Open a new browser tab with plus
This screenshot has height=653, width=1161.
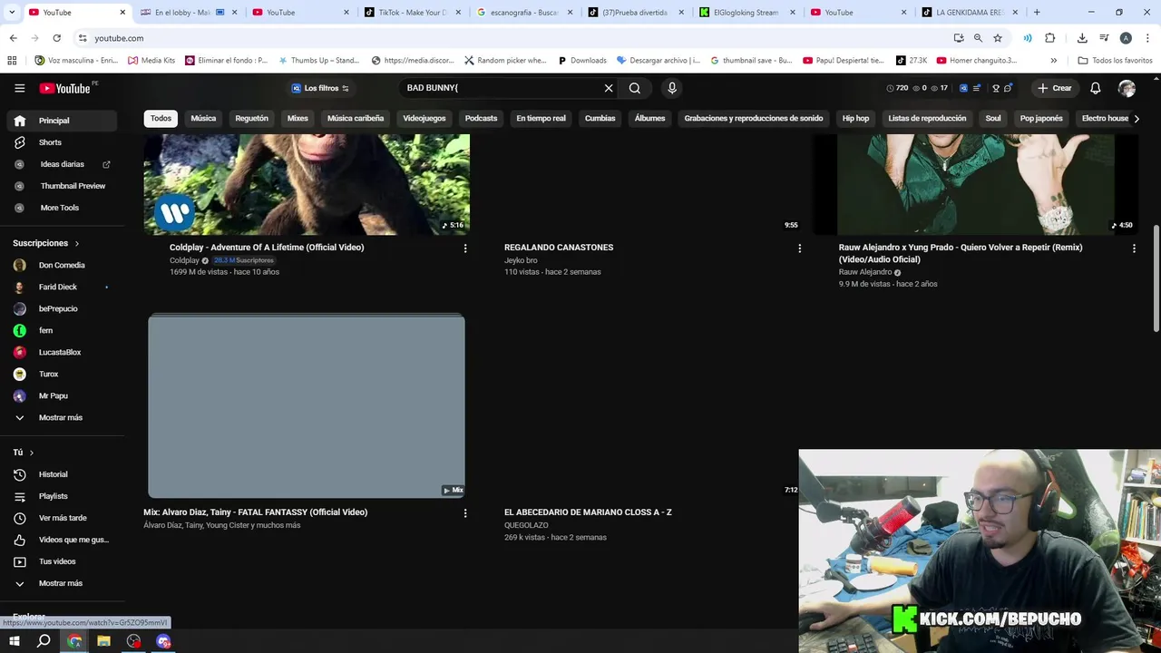(1037, 13)
